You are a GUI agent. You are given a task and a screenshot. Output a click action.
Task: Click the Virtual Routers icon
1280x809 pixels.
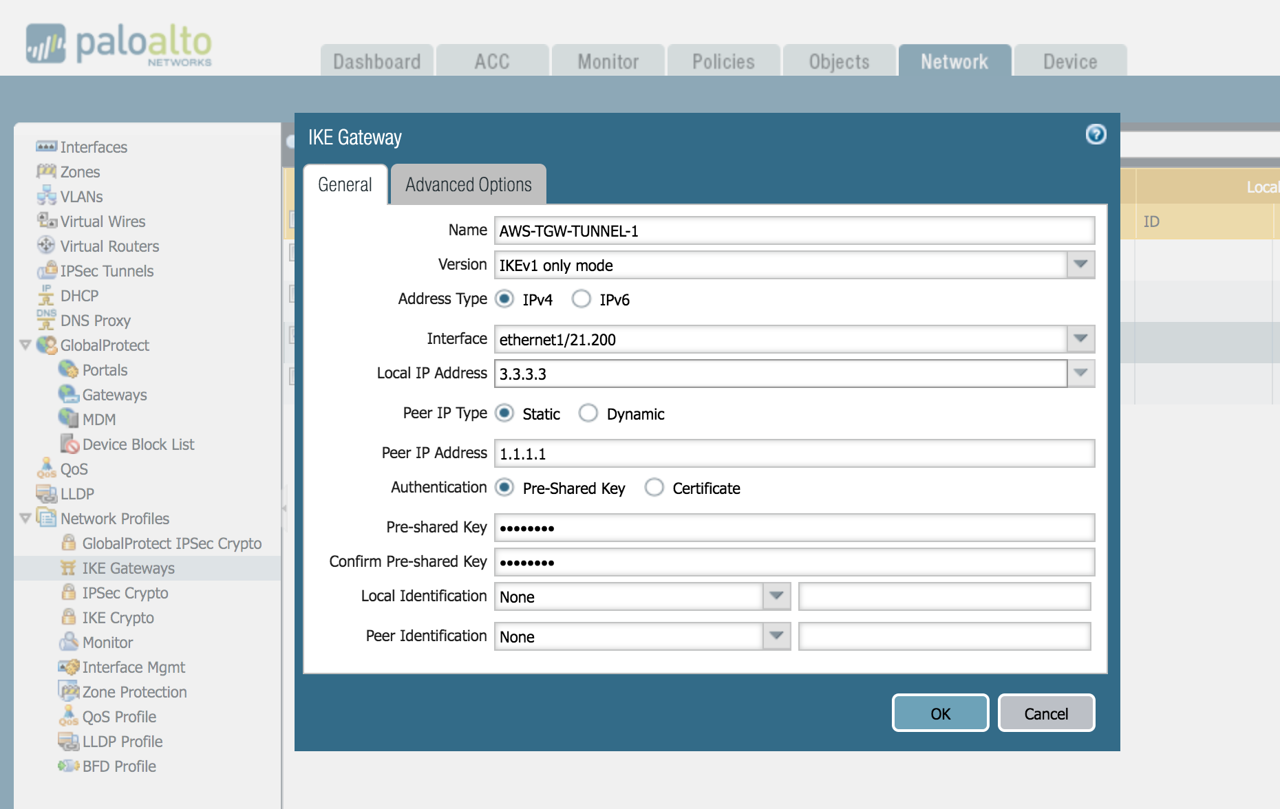tap(46, 246)
